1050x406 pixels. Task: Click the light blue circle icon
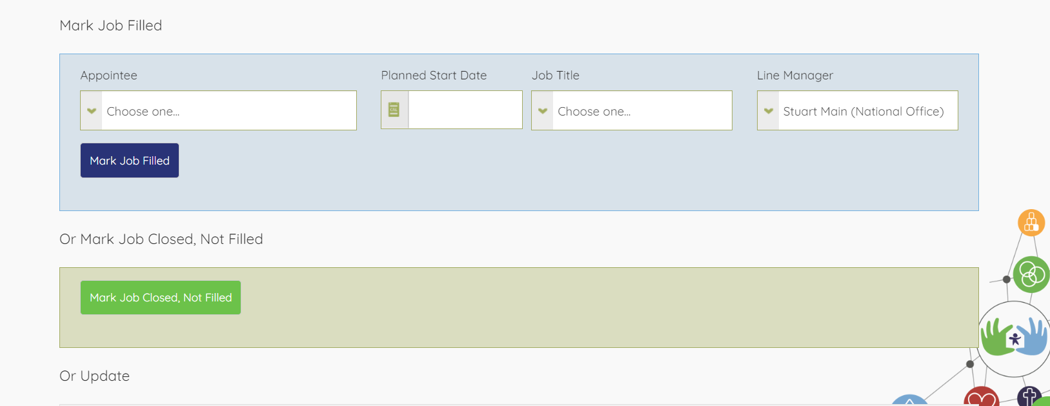[x=909, y=401]
